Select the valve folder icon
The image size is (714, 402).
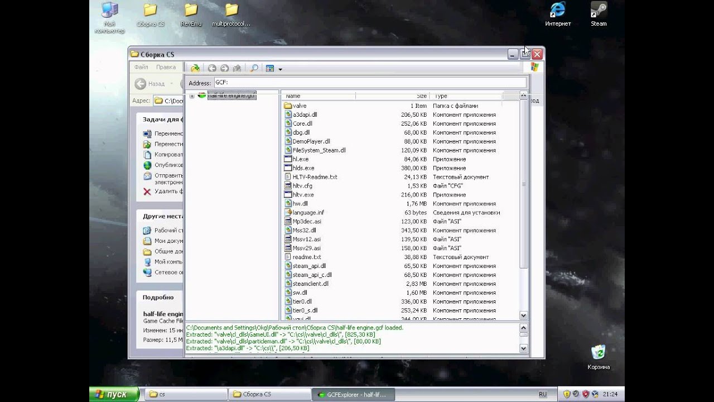point(288,106)
